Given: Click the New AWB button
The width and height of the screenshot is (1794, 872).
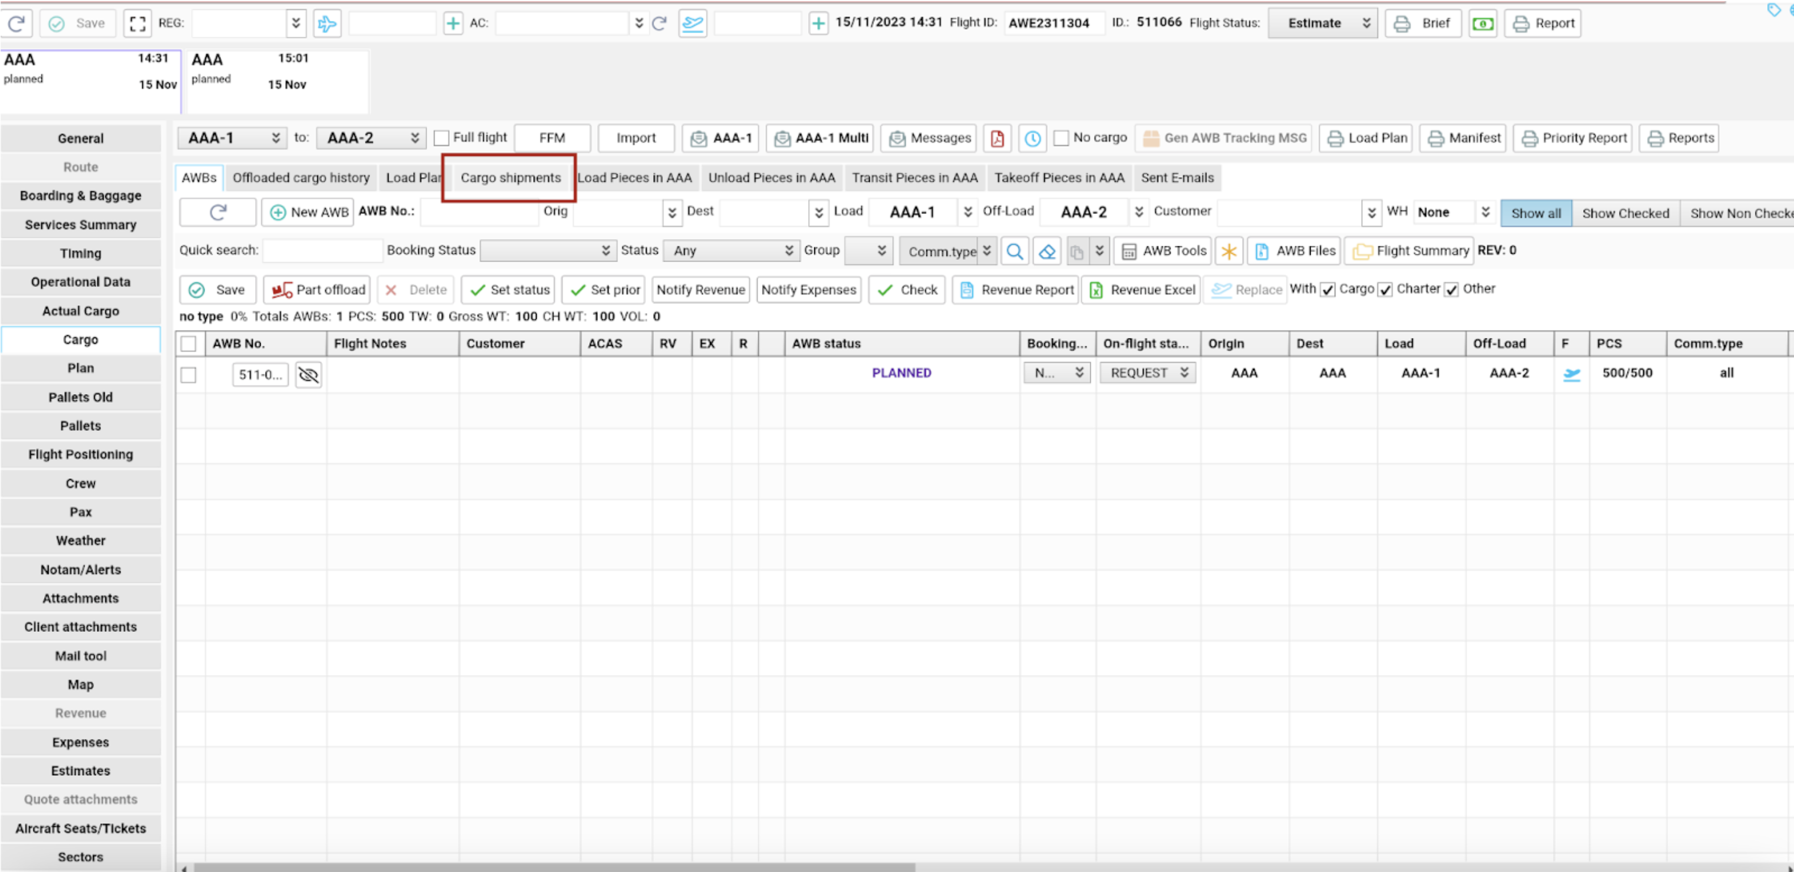Looking at the screenshot, I should click(x=308, y=212).
